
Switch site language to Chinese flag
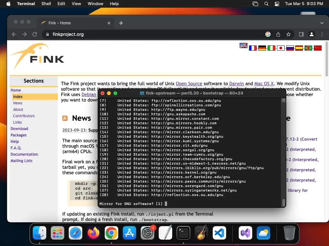[318, 48]
